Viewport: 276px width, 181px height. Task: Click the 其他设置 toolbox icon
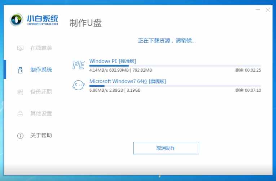pos(20,114)
